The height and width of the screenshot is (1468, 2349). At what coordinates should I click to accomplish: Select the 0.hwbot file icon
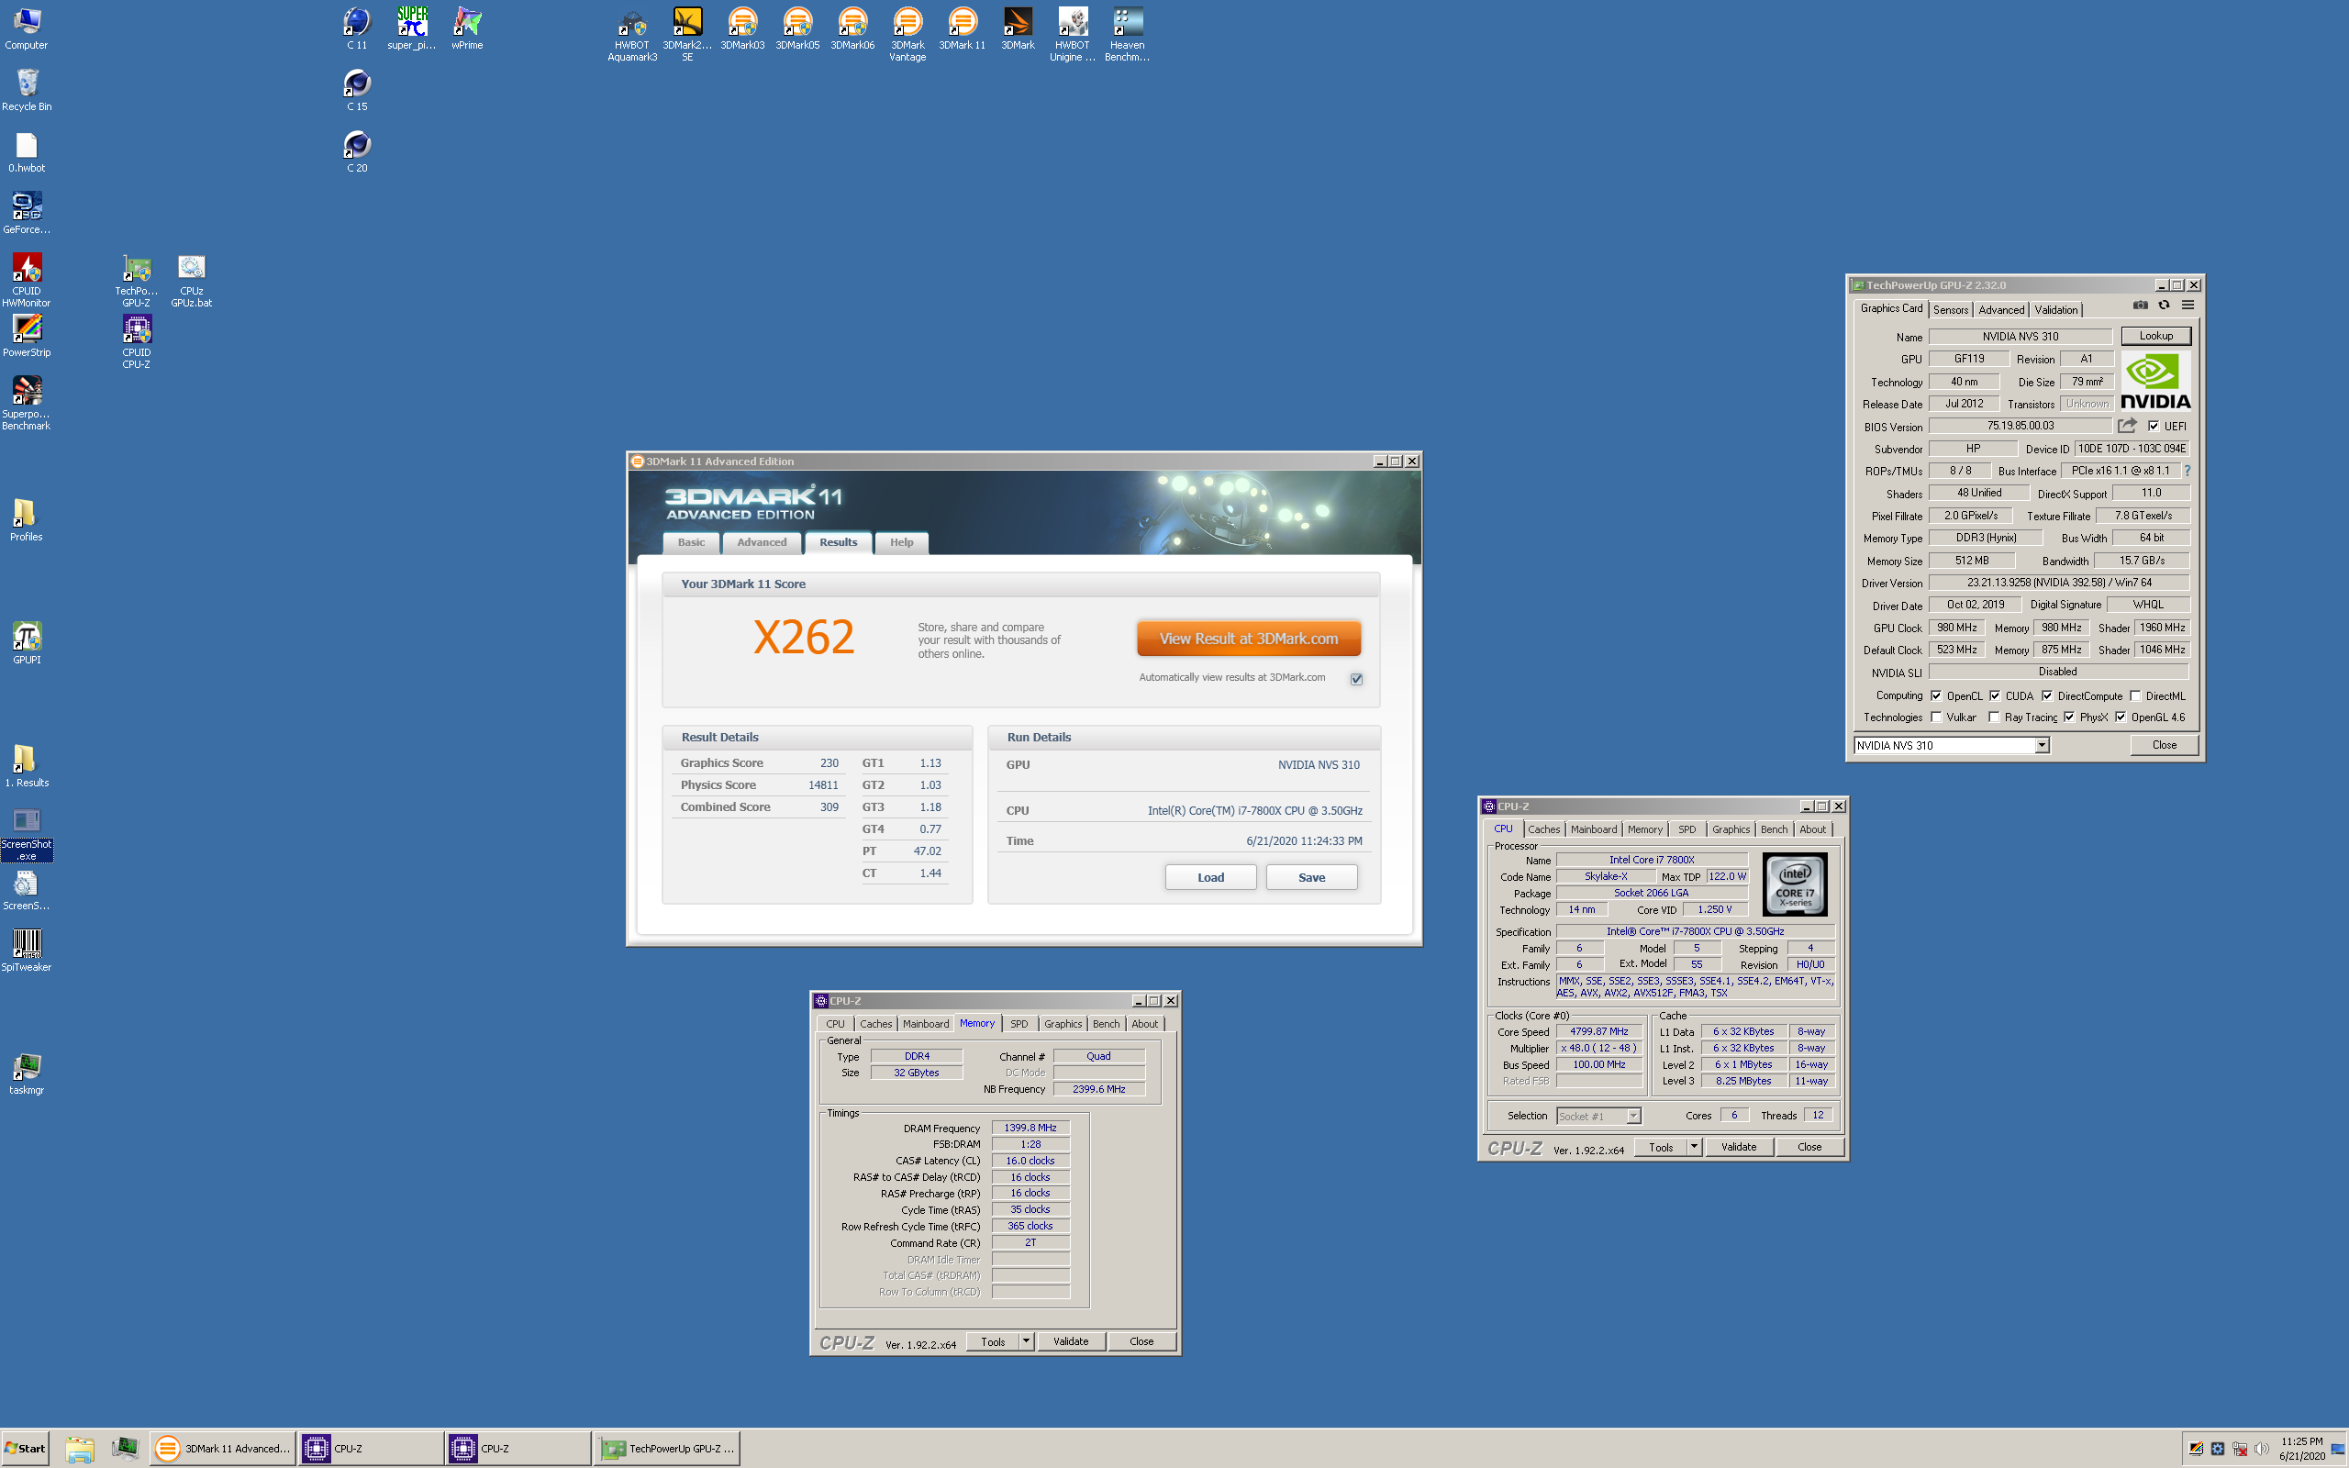[x=27, y=152]
